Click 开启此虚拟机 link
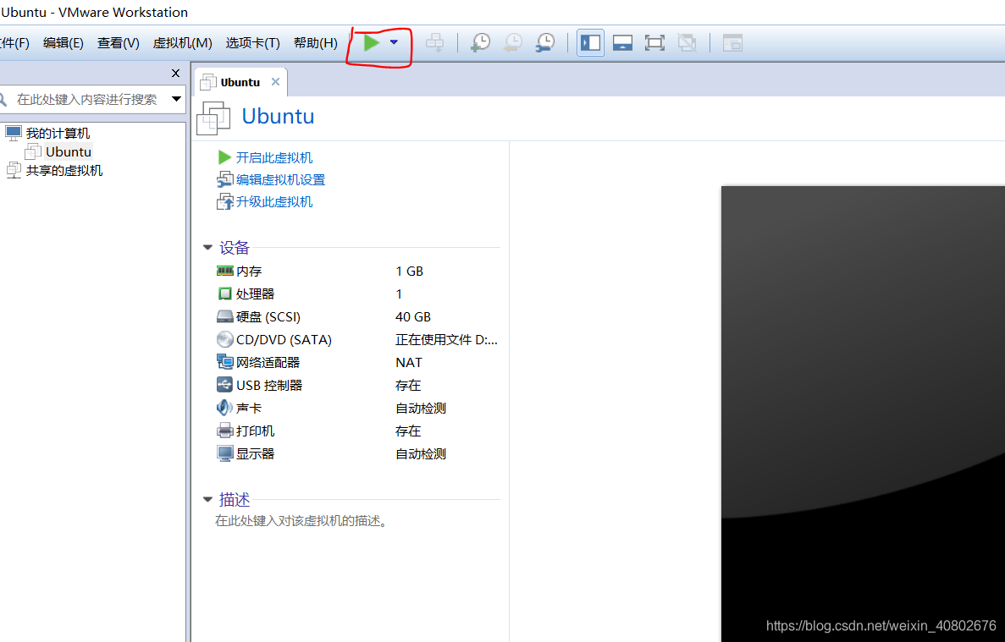Image resolution: width=1005 pixels, height=642 pixels. click(x=274, y=157)
